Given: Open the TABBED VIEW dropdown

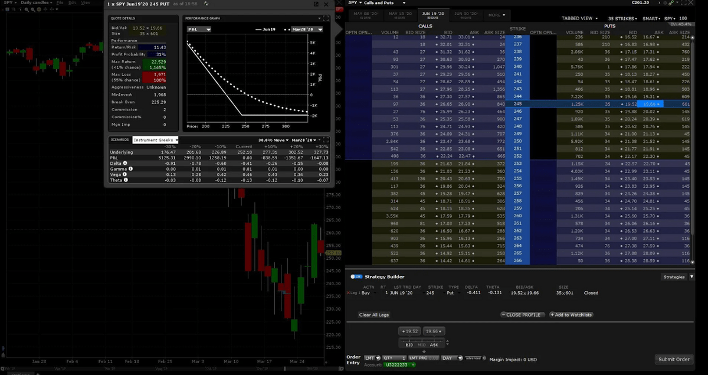Looking at the screenshot, I should coord(579,18).
